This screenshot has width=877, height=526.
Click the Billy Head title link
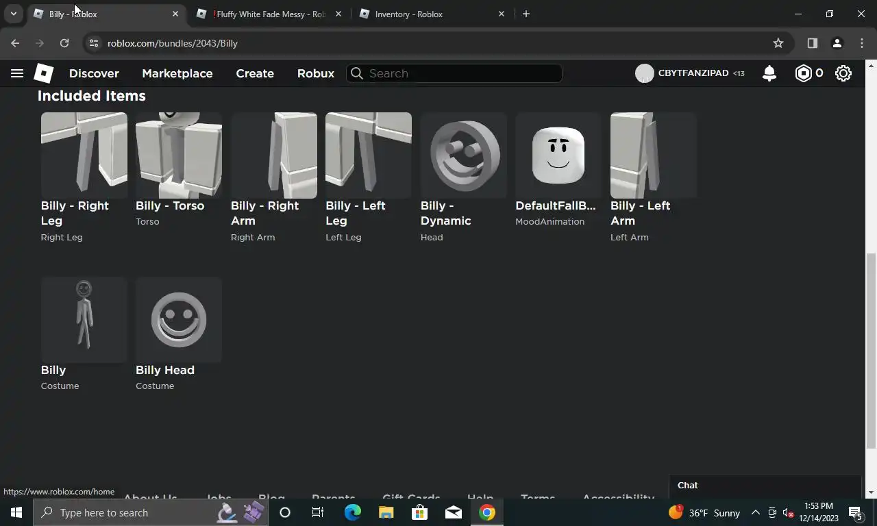[x=165, y=370]
